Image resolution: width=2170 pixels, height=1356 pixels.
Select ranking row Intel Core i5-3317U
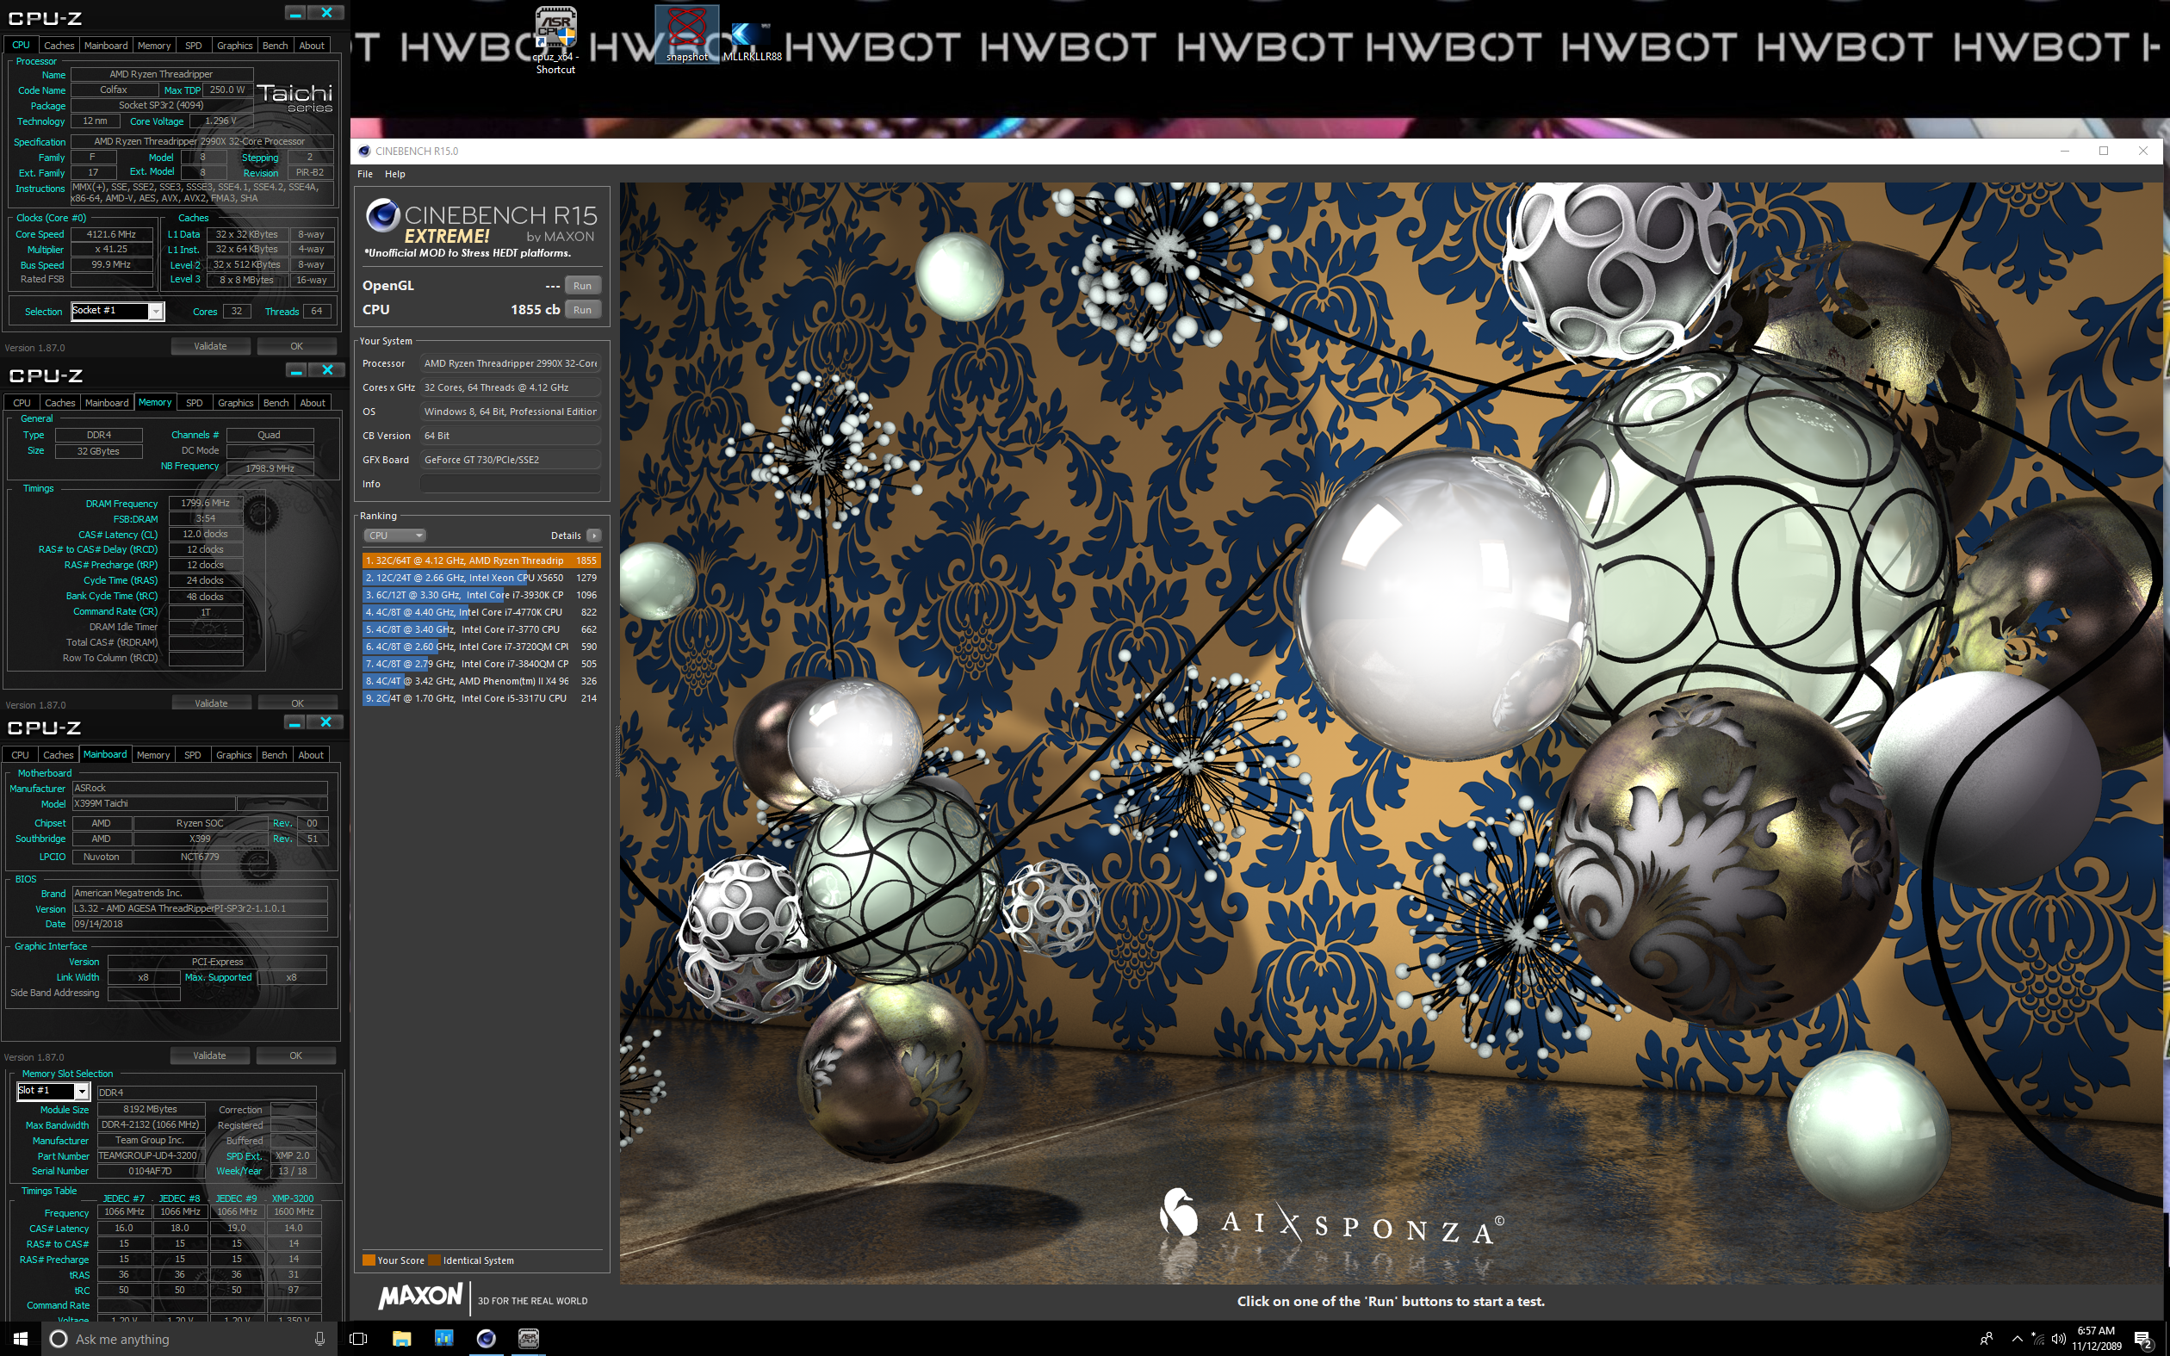481,697
